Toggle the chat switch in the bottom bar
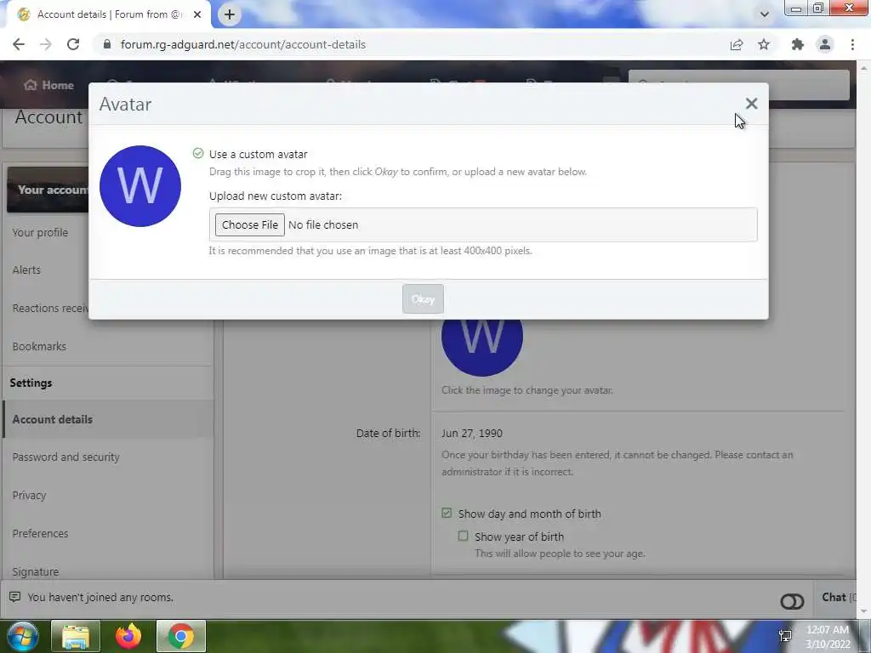This screenshot has width=871, height=653. pos(792,601)
